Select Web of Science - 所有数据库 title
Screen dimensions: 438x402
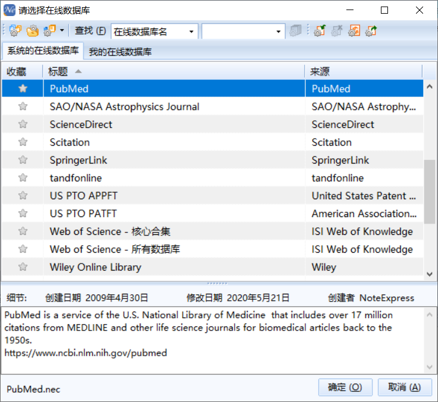[x=115, y=249]
